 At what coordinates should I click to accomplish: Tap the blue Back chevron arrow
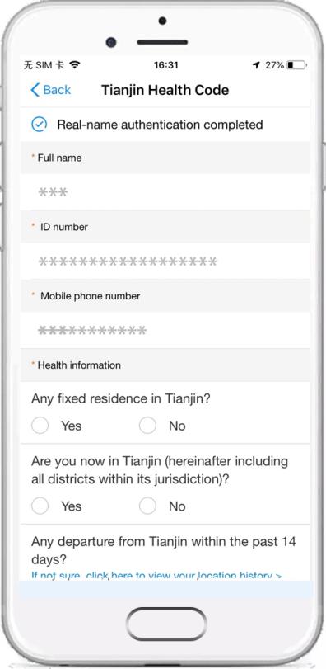[x=35, y=90]
